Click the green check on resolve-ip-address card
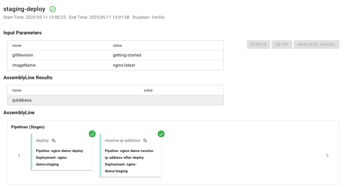345x187 pixels. pos(161,134)
